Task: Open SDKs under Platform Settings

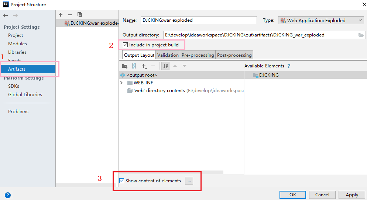Action: (x=14, y=86)
